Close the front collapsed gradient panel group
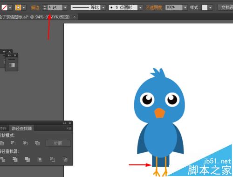233x177 pixels. click(15, 55)
